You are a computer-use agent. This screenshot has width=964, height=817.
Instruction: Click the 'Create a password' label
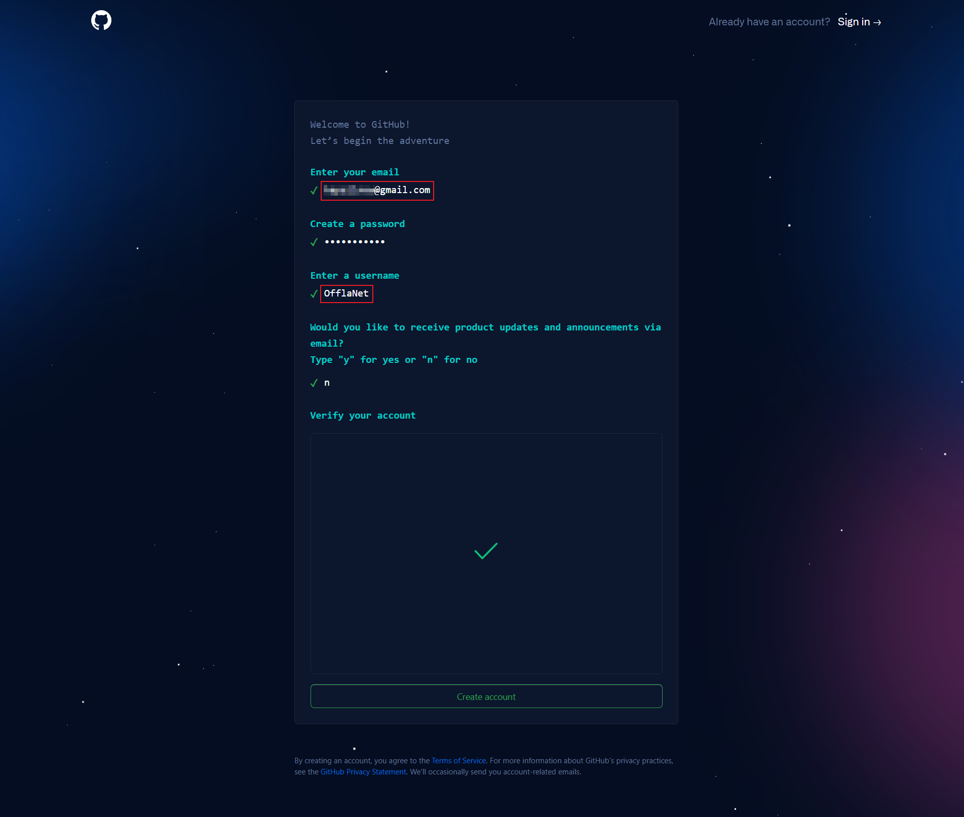pos(358,224)
